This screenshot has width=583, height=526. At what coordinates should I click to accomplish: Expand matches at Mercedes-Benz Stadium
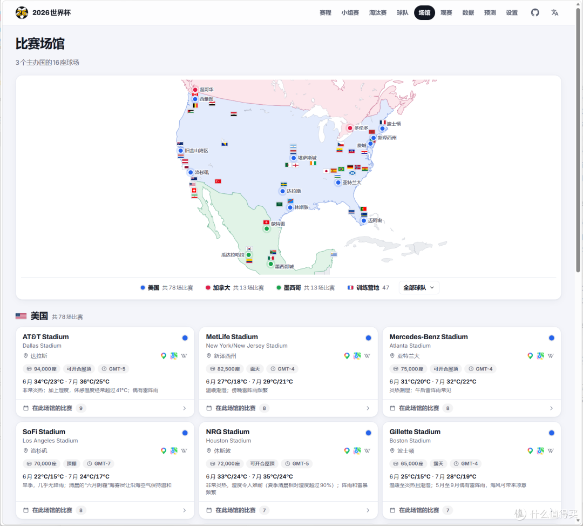[x=472, y=408]
